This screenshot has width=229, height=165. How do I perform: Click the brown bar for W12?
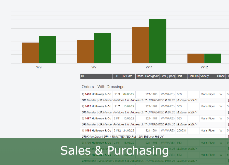coord(196,58)
